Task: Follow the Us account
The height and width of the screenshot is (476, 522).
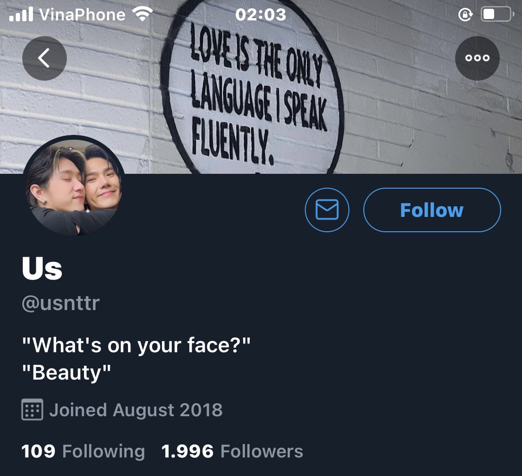Action: click(432, 210)
